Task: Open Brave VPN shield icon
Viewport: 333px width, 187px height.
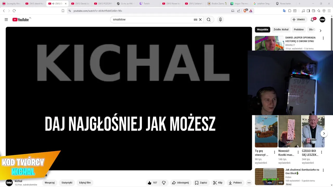Action: [x=324, y=11]
